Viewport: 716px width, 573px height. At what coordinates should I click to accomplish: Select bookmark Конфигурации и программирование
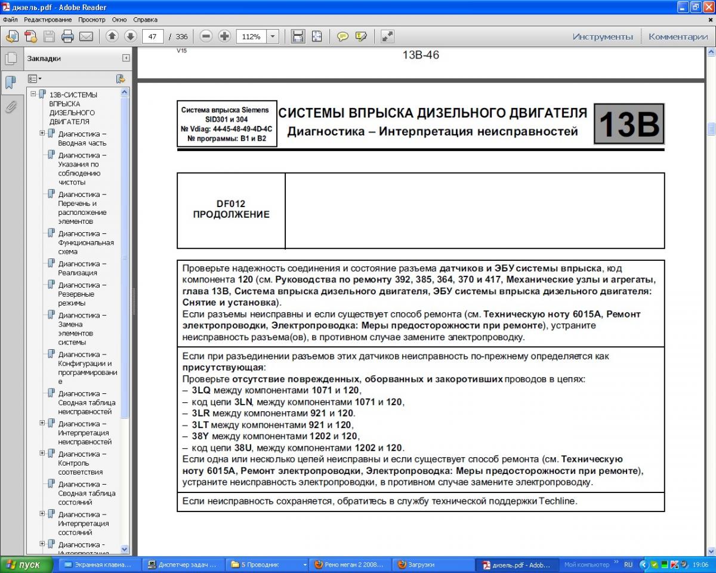88,368
